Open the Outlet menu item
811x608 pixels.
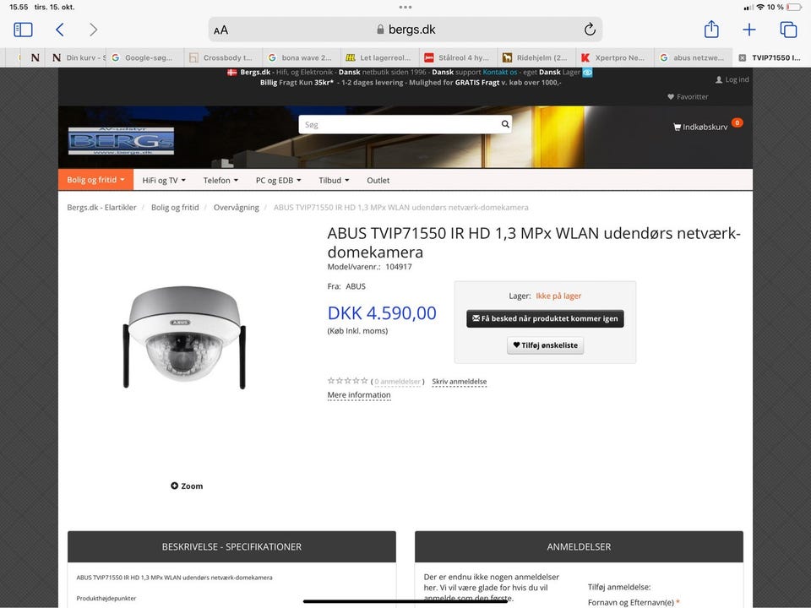[x=378, y=180]
